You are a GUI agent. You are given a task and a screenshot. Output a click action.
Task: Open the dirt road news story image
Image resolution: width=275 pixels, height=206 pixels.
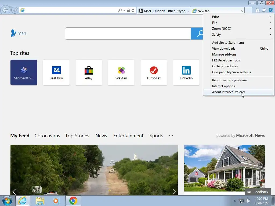tap(94, 170)
